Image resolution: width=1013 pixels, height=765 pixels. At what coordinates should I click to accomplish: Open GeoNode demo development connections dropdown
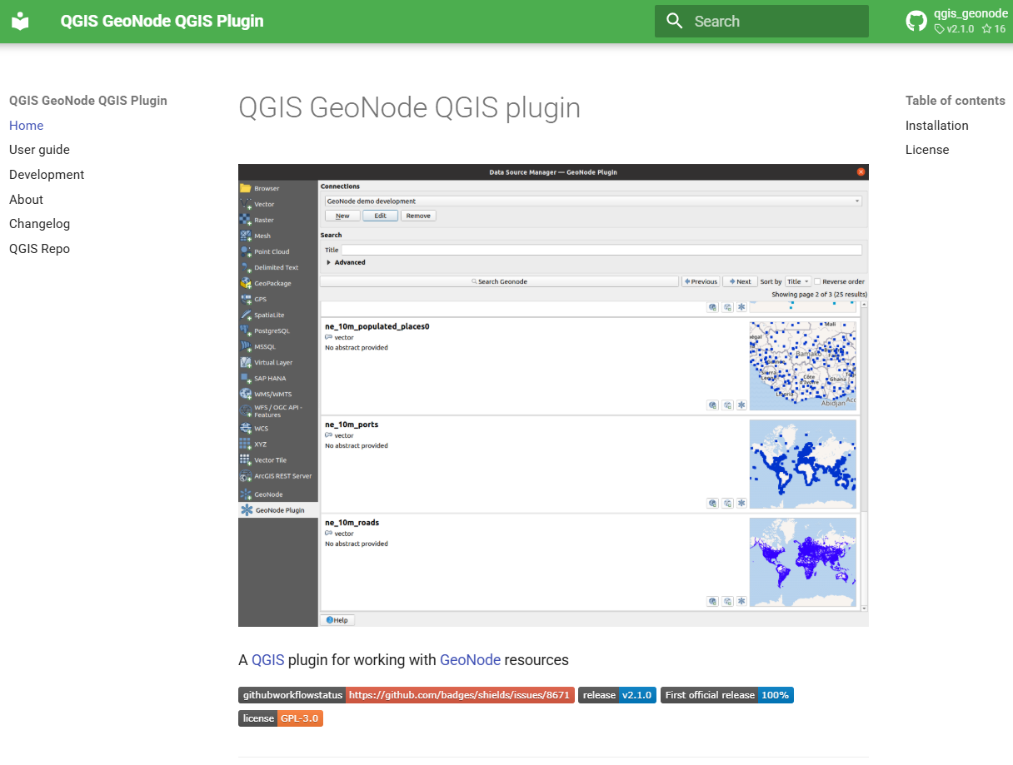[593, 201]
